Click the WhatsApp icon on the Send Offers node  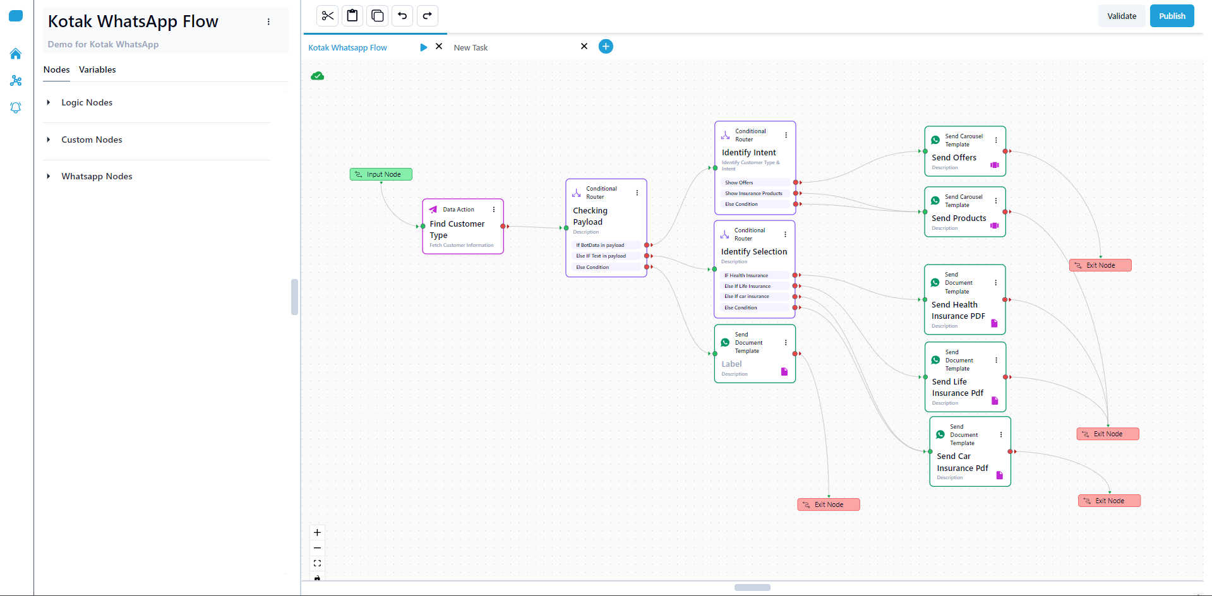935,140
